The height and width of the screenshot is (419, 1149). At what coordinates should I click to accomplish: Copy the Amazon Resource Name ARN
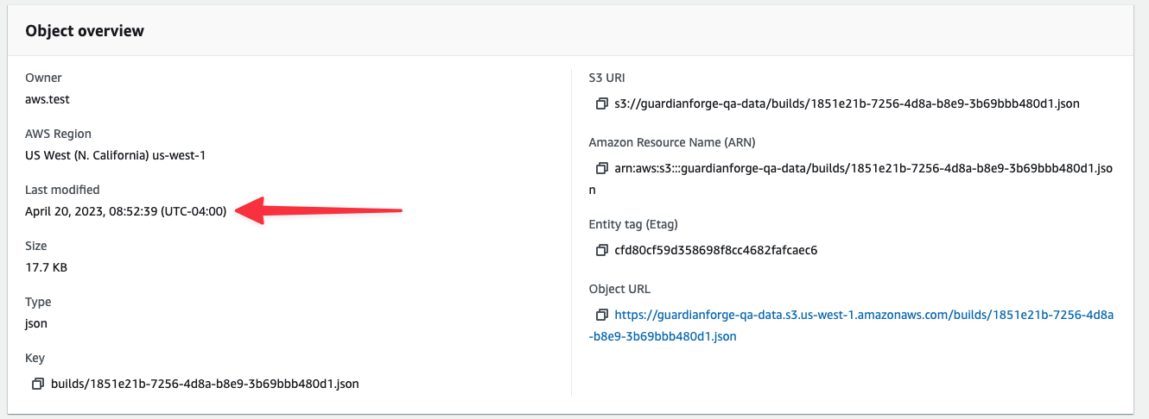[x=601, y=168]
